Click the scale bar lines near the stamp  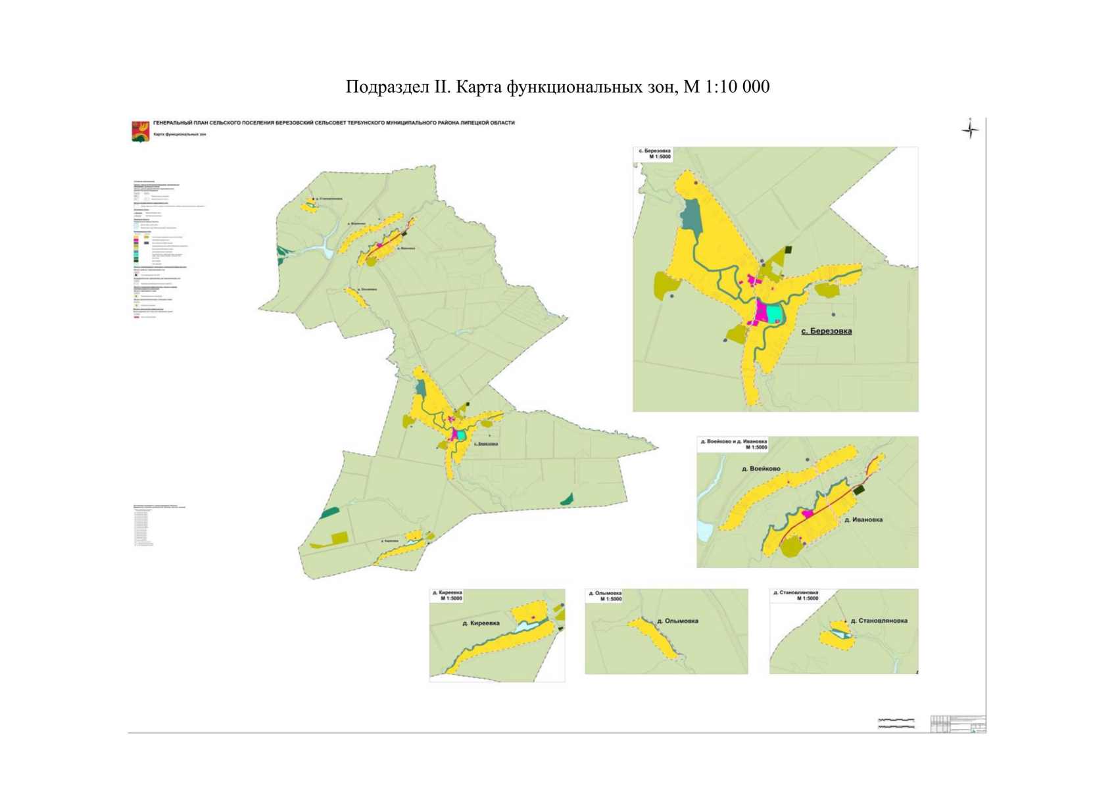(x=896, y=723)
